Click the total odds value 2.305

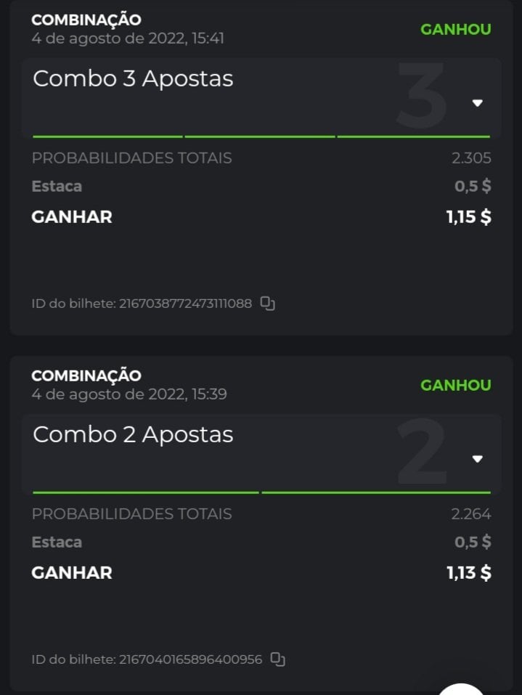pyautogui.click(x=470, y=158)
